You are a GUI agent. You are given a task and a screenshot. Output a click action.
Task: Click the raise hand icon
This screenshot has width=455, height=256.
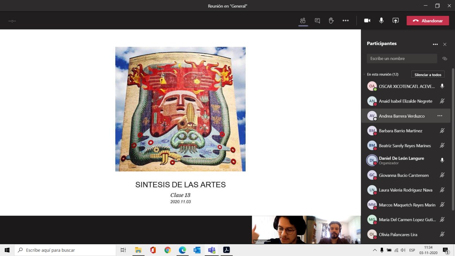point(331,21)
